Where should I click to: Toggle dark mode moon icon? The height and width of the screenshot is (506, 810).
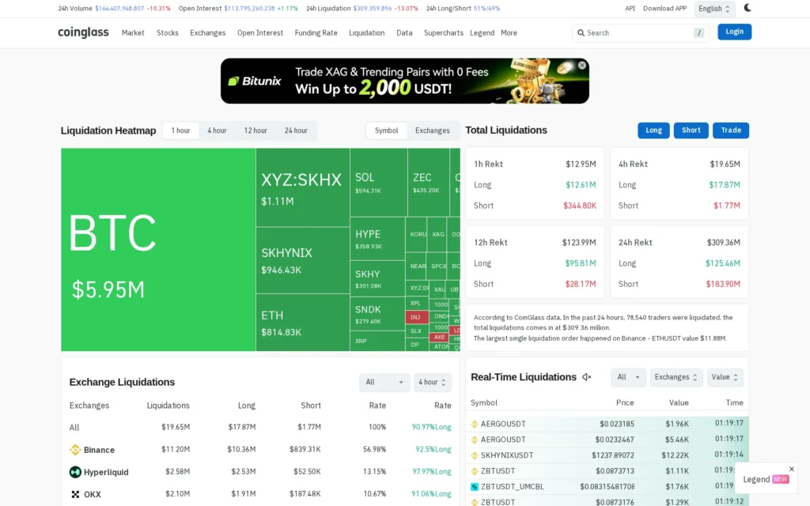(x=747, y=8)
